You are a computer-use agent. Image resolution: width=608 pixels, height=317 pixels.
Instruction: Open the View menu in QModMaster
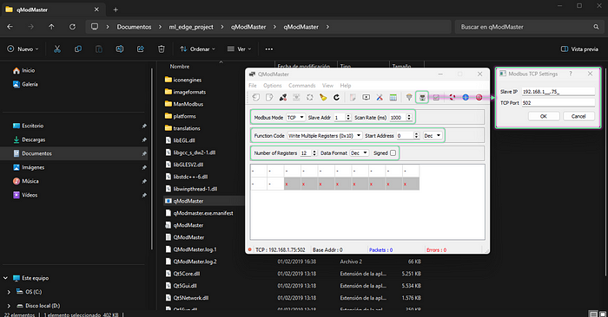(x=327, y=86)
